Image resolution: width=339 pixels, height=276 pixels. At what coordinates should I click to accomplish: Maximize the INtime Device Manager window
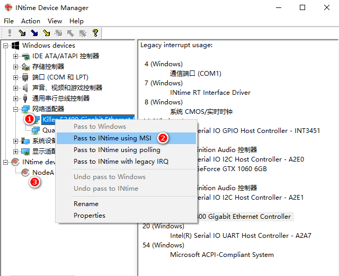[x=302, y=7]
